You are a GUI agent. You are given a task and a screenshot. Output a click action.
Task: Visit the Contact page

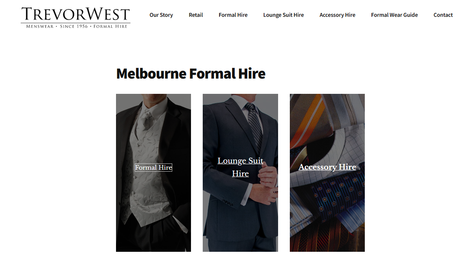443,15
